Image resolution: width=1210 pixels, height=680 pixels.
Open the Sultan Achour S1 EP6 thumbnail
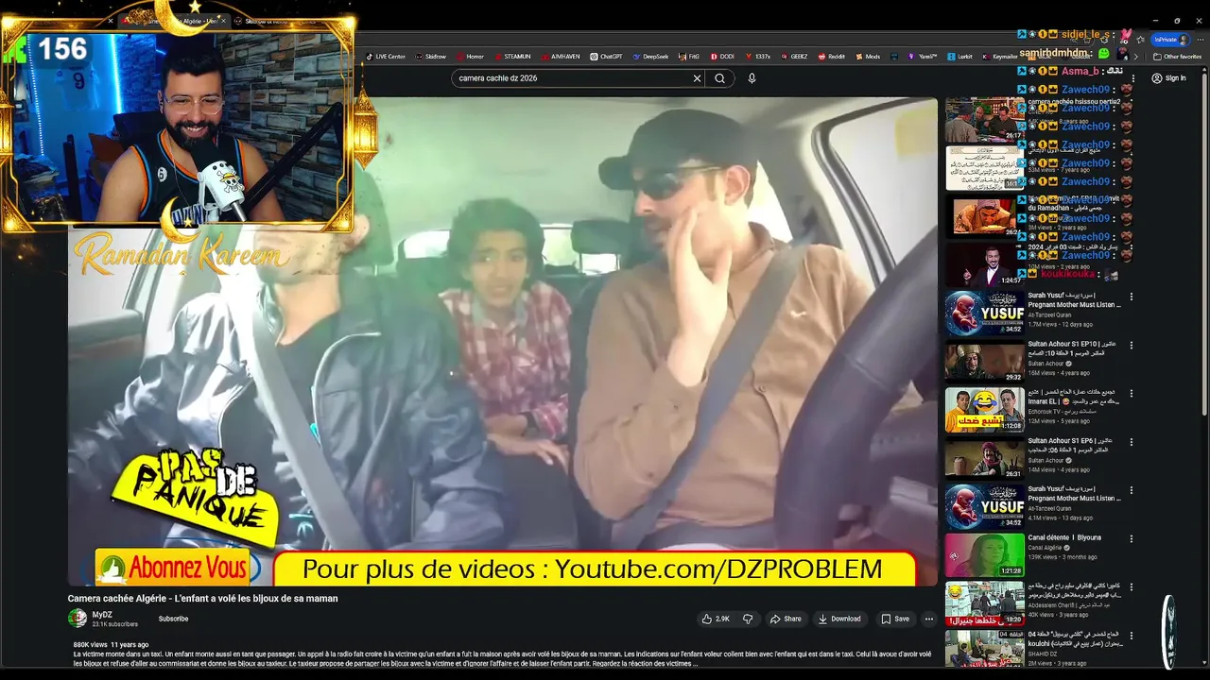click(984, 458)
